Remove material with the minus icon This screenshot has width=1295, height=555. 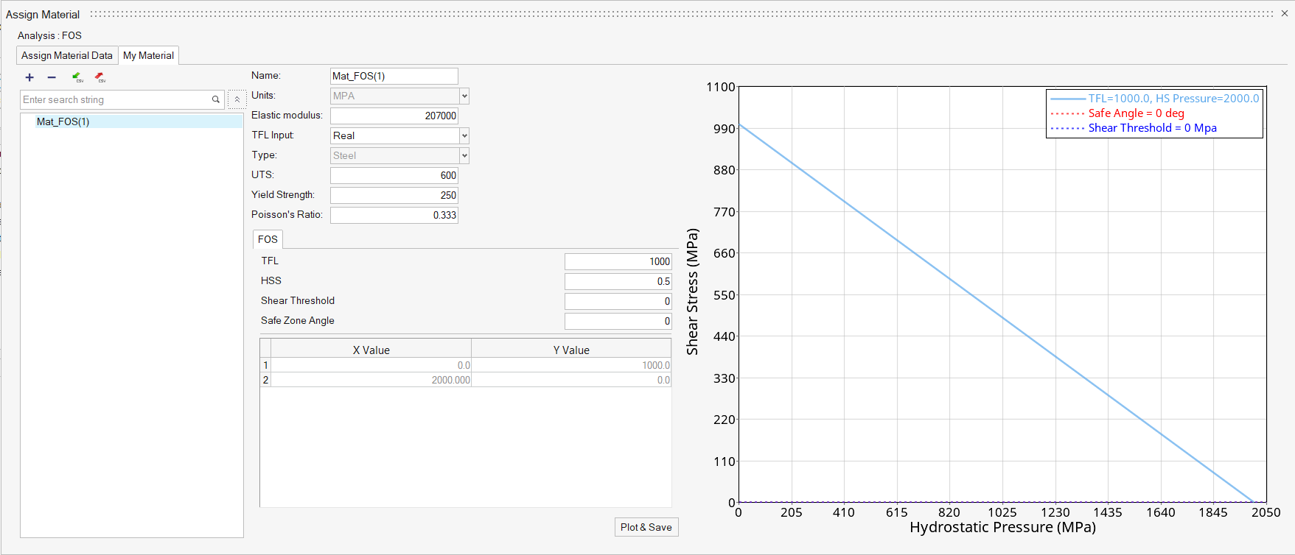52,77
